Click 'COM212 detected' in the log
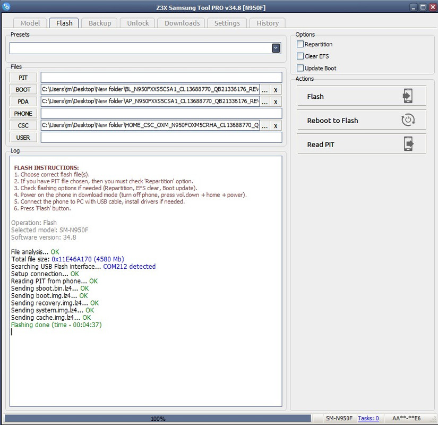 [130, 266]
